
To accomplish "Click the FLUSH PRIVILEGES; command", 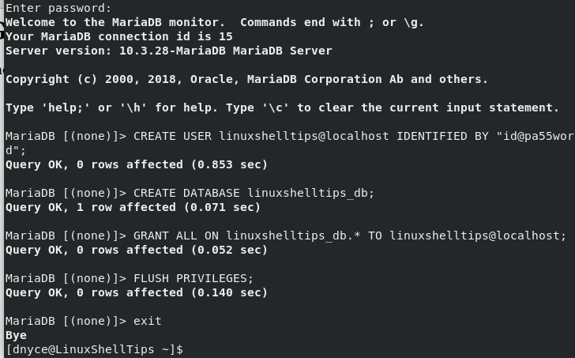I will coord(194,278).
